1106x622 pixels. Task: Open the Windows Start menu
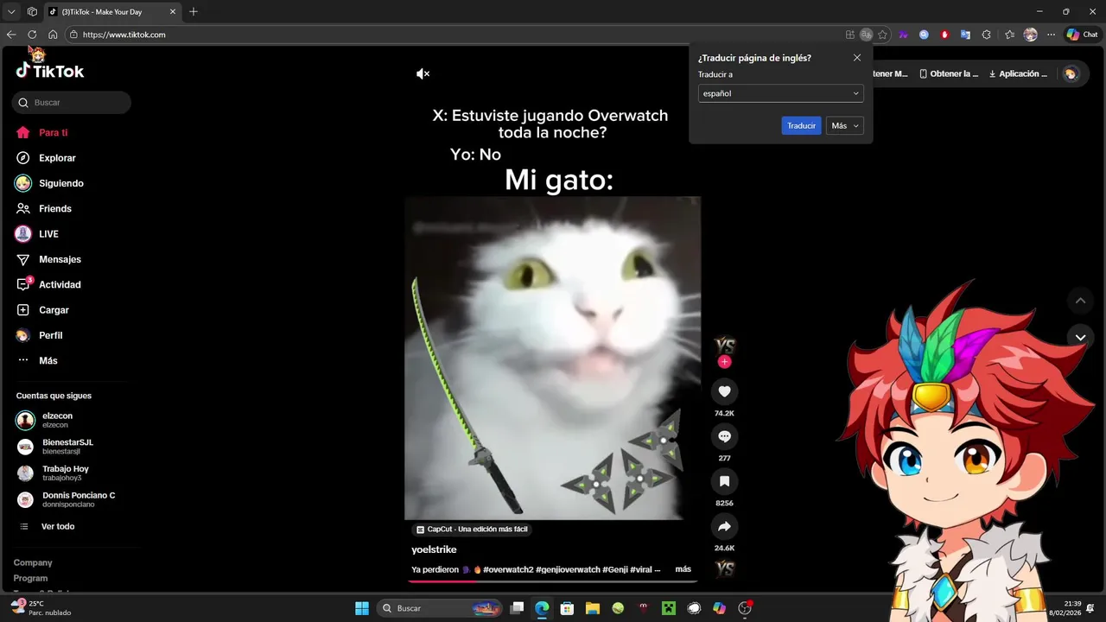362,608
